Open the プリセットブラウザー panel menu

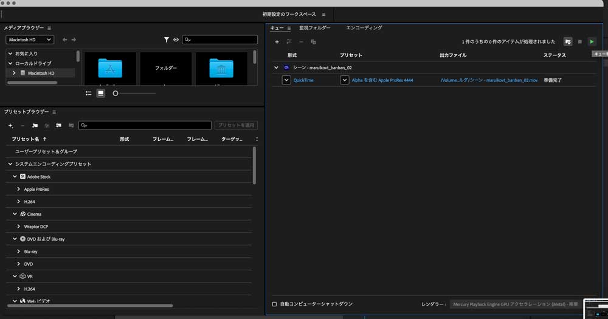coord(54,112)
